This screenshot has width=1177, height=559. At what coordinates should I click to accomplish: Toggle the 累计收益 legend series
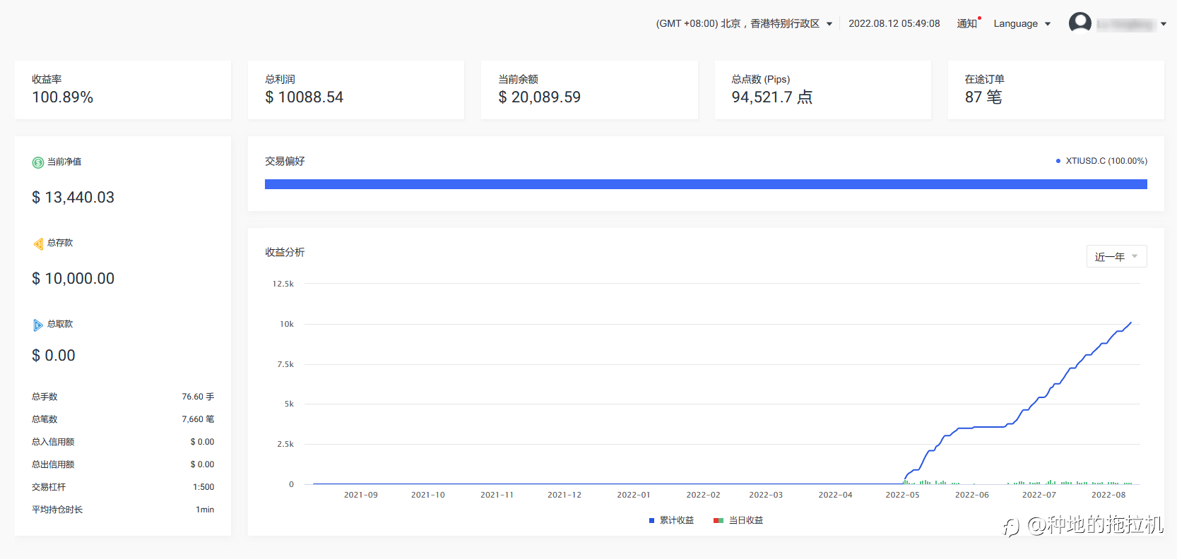click(671, 520)
